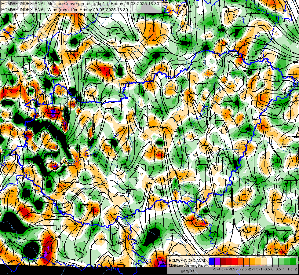Pick the orange-red swatch between -3 and -2.5
This screenshot has height=275, width=299.
241,262
